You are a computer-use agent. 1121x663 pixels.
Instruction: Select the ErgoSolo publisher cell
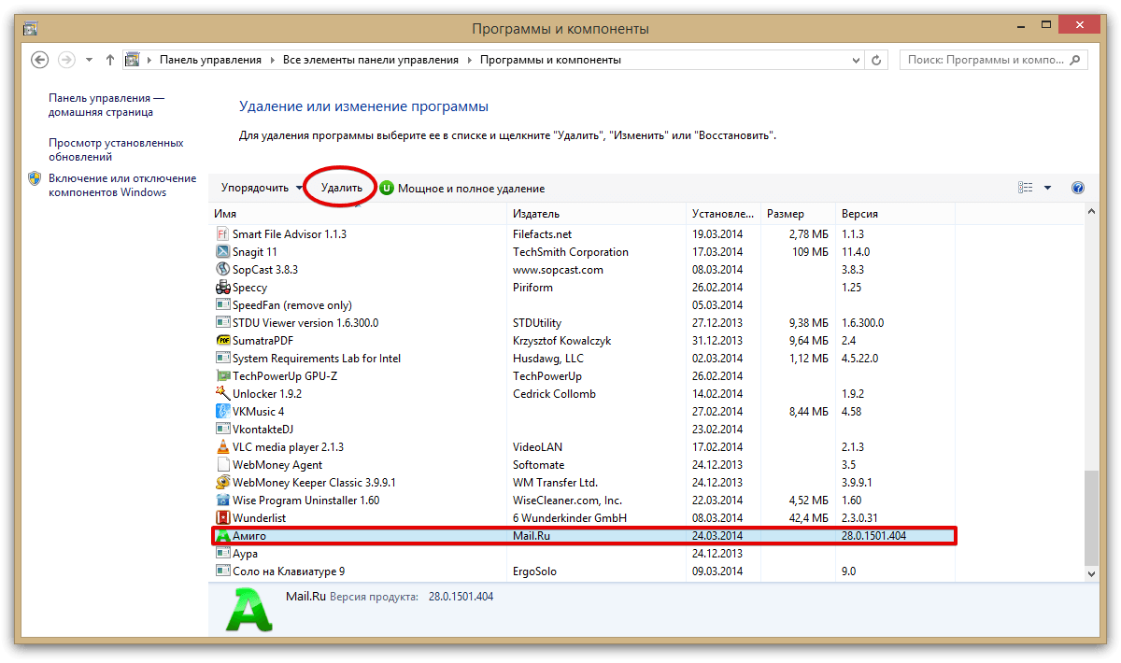pos(534,571)
